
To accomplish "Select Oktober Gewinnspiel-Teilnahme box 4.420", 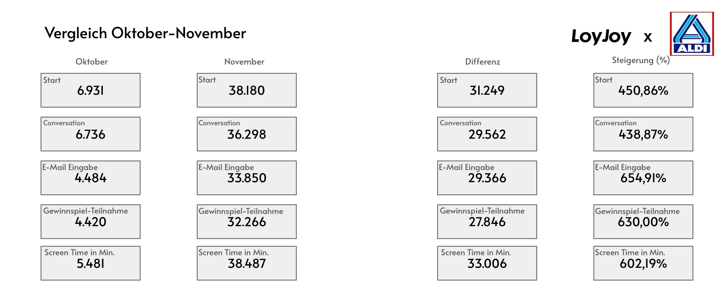I will point(91,222).
